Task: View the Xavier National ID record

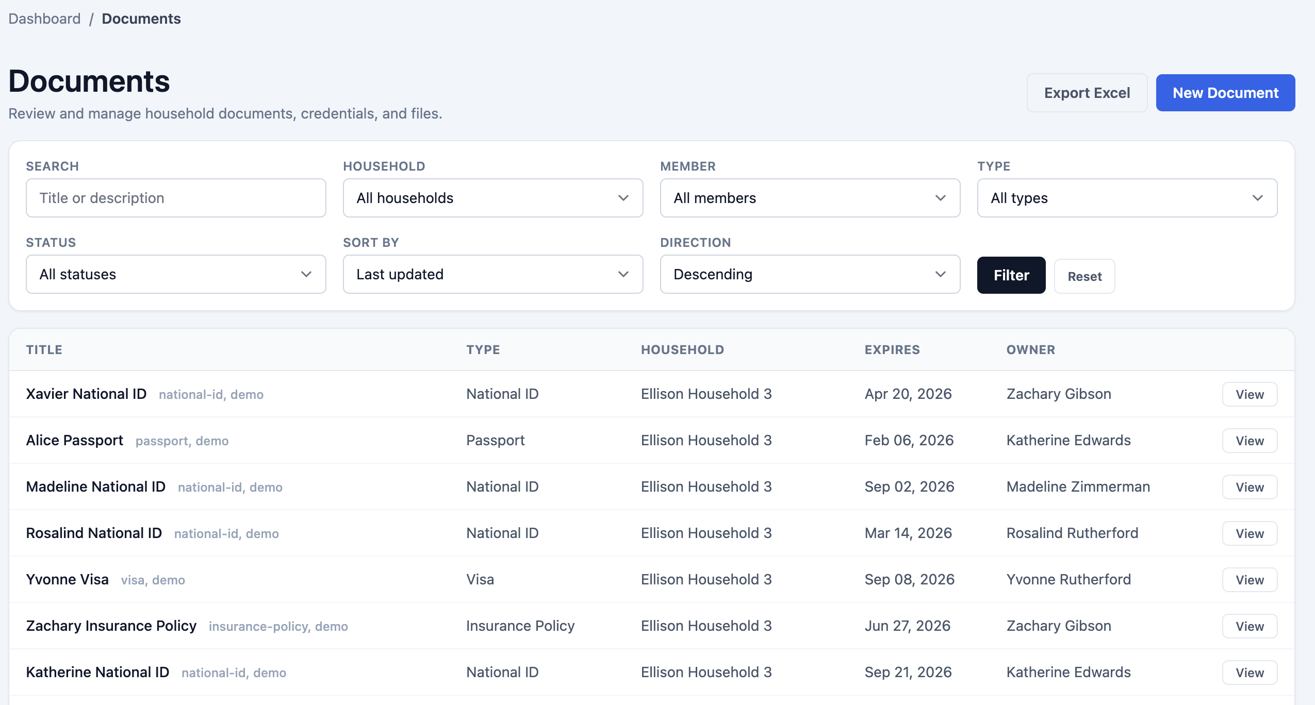Action: tap(1249, 394)
